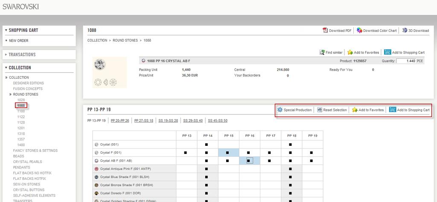Click Round Stones in breadcrumb
Viewport: 437px width, 202px height.
(x=125, y=40)
